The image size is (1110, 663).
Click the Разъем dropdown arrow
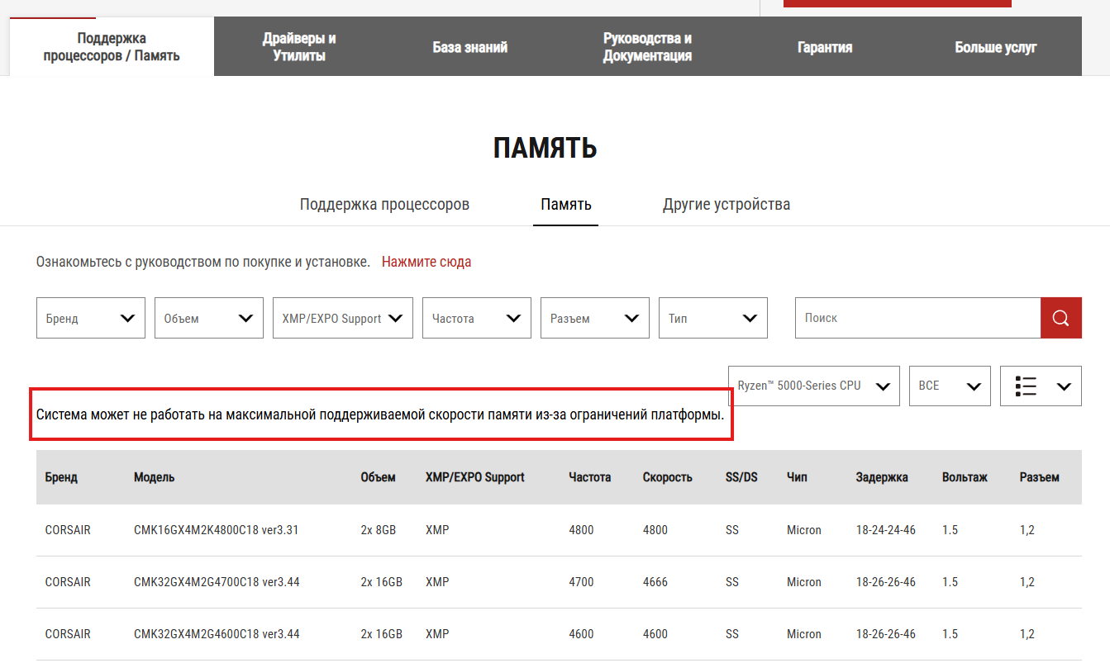point(631,318)
